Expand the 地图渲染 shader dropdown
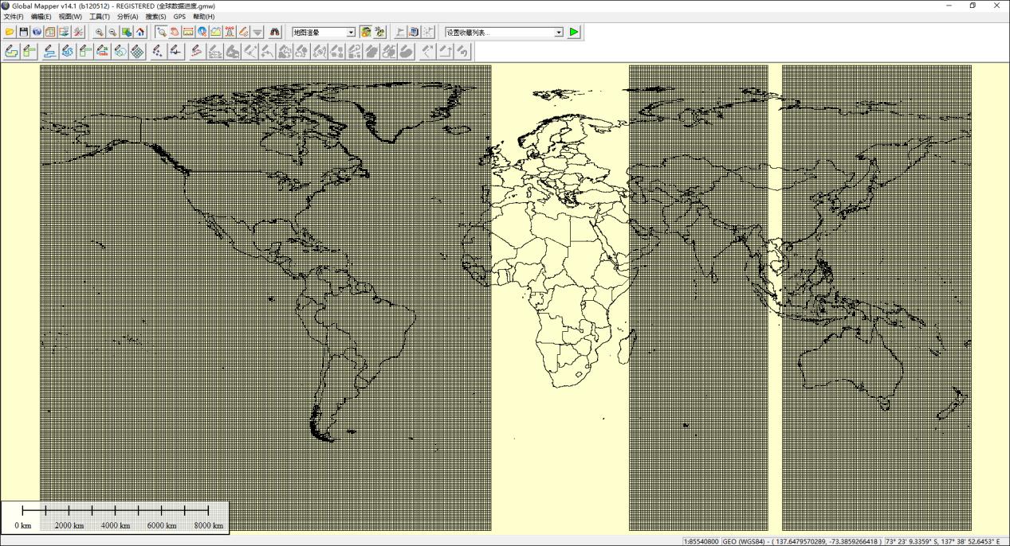 coord(351,33)
